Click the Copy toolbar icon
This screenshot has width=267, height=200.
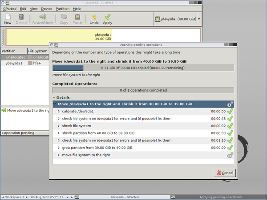[x=64, y=17]
